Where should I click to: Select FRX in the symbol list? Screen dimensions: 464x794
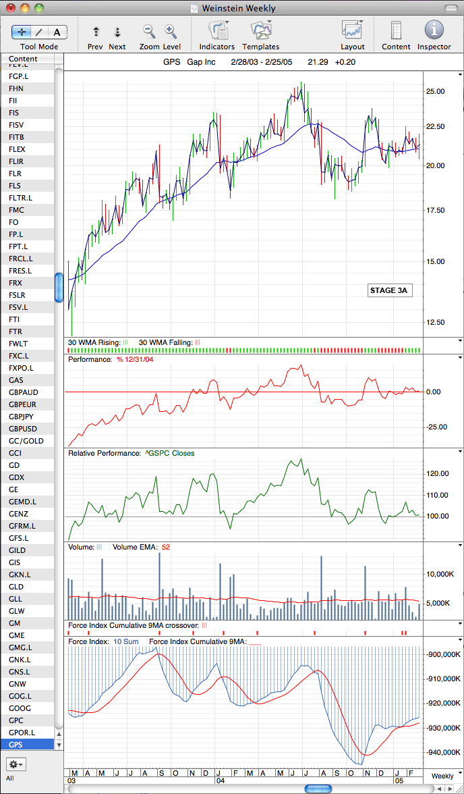pos(28,282)
